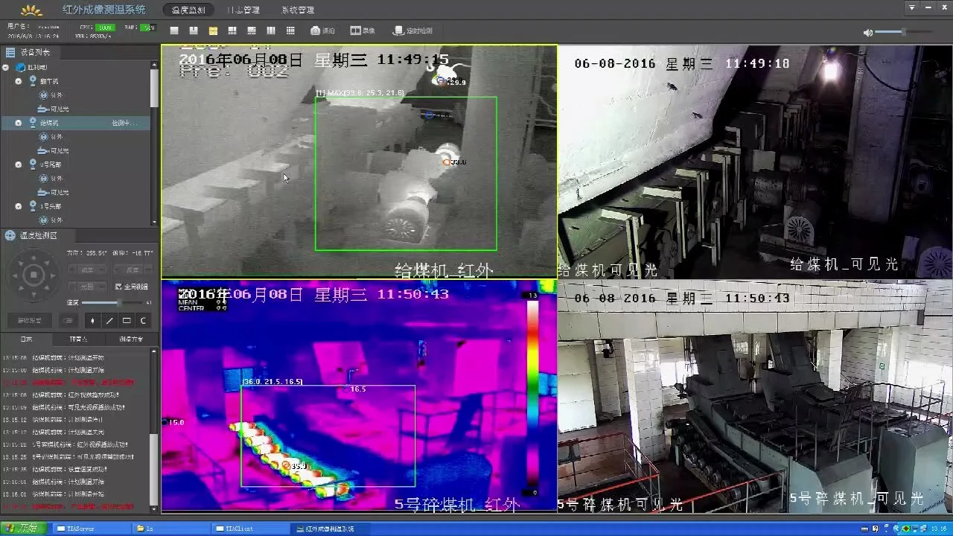Click the 温度检测区 panel header icon
The image size is (953, 536).
(10, 235)
